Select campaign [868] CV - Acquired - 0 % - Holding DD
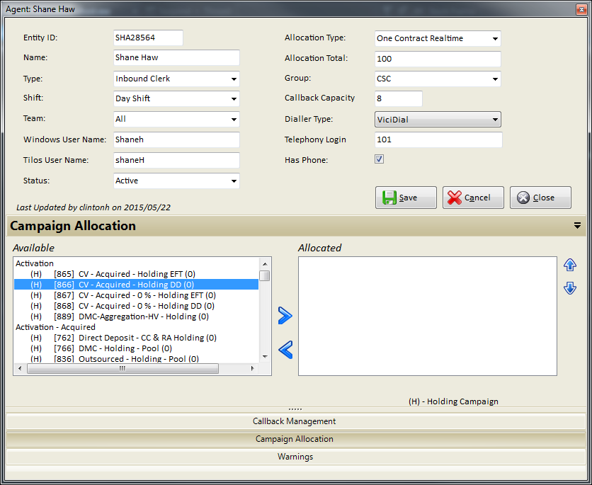The height and width of the screenshot is (485, 592). [136, 306]
